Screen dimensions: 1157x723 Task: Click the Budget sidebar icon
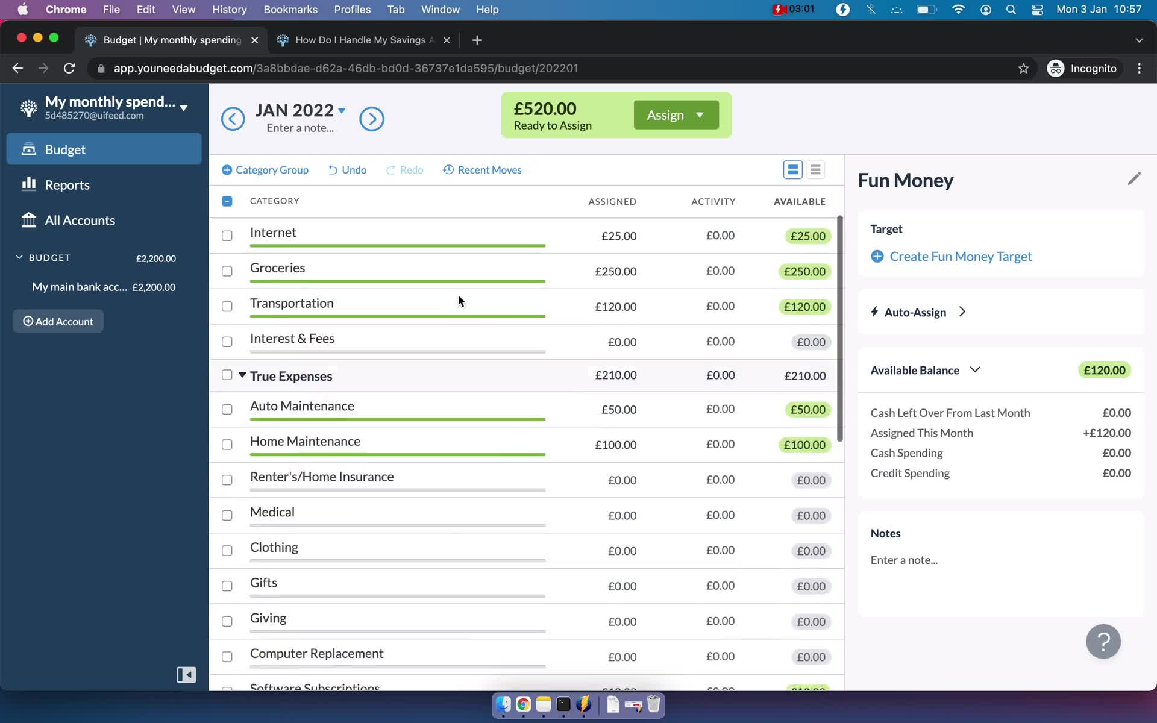click(28, 149)
